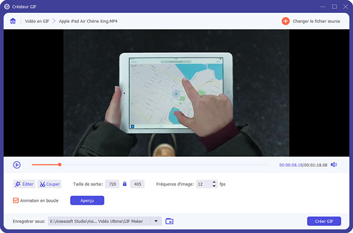Expand the save path dropdown arrow
This screenshot has height=233, width=353.
156,221
